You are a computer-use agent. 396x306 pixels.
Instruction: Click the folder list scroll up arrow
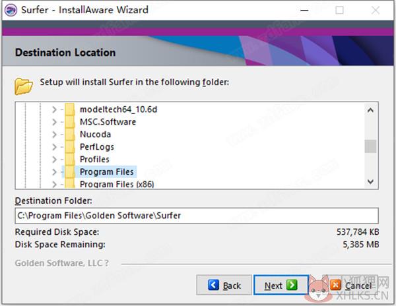[370, 110]
